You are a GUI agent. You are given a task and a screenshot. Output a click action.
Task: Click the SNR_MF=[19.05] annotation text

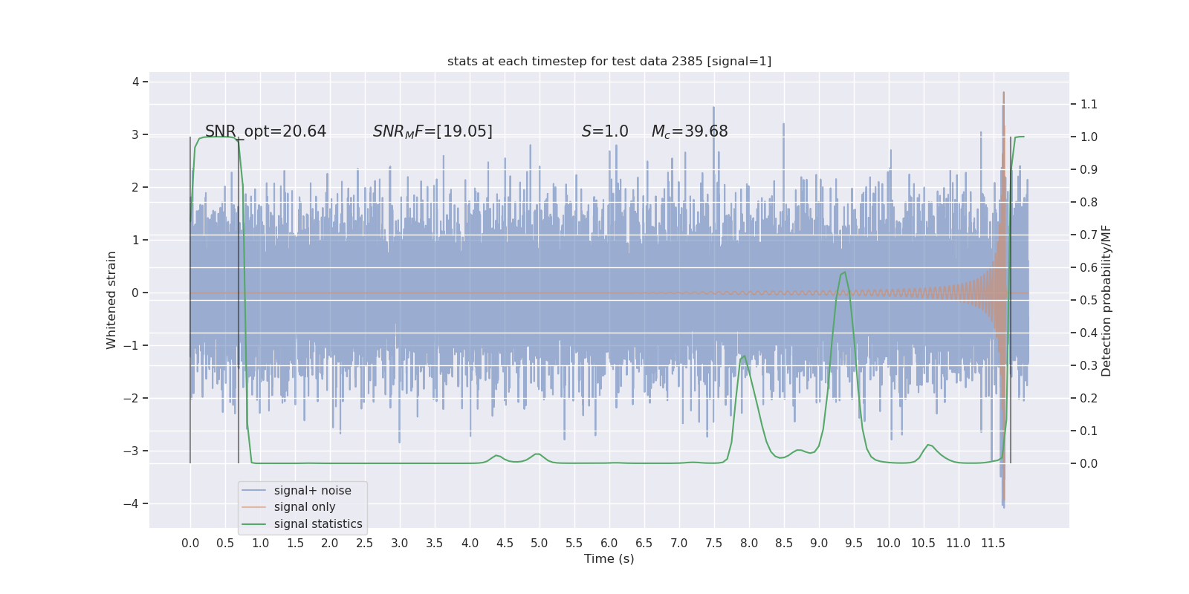pyautogui.click(x=432, y=131)
